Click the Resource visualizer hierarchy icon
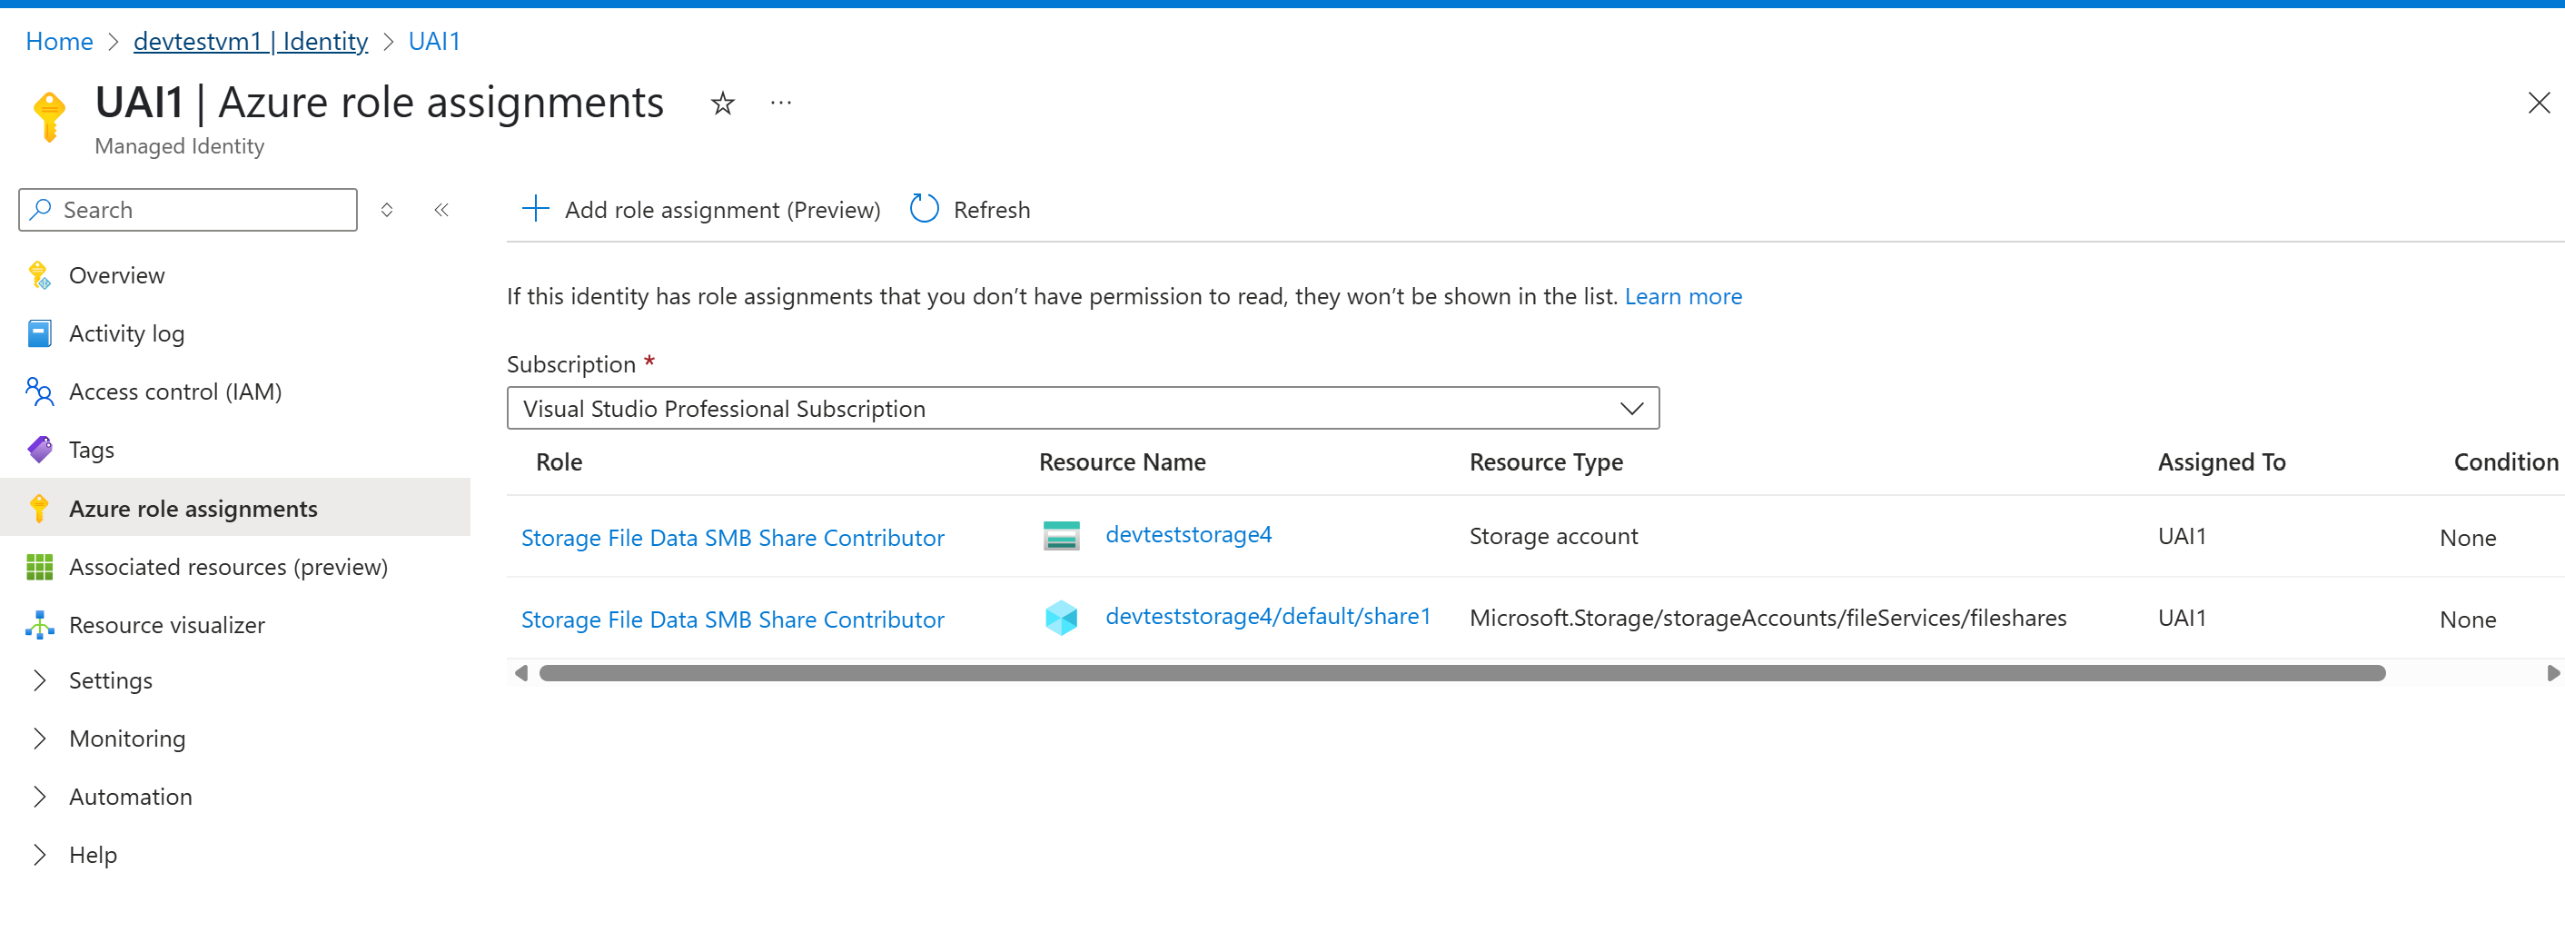Image resolution: width=2565 pixels, height=932 pixels. [39, 624]
